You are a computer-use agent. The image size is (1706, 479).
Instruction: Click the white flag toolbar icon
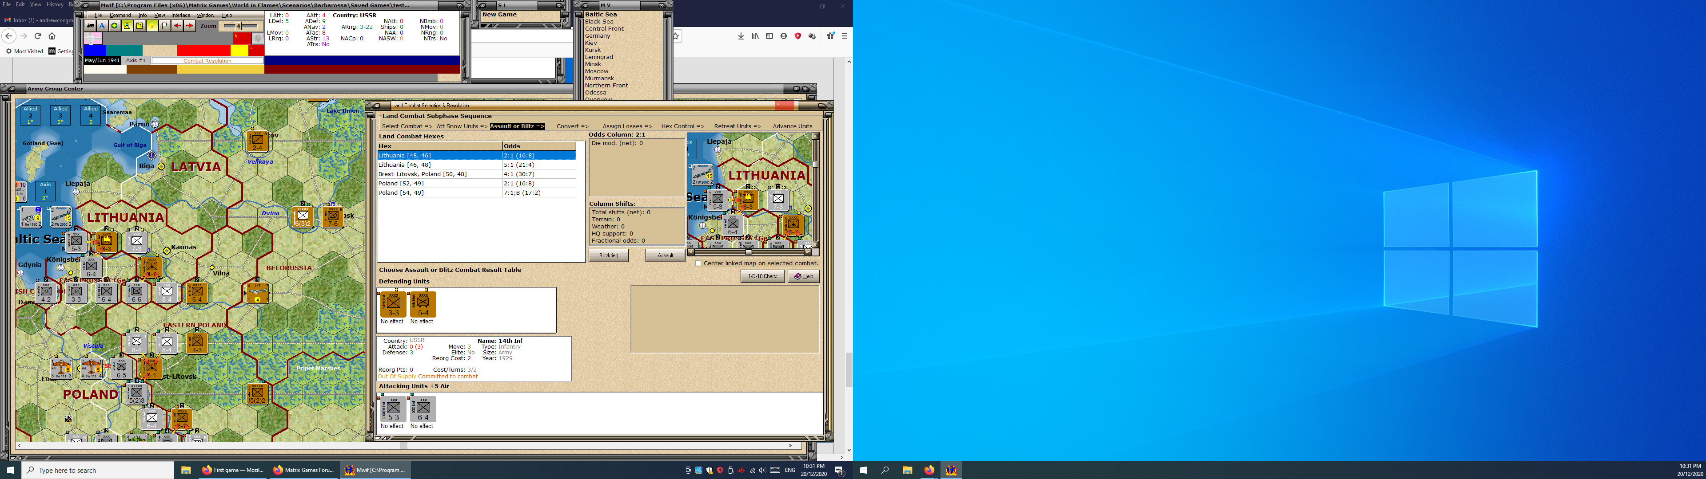[165, 26]
